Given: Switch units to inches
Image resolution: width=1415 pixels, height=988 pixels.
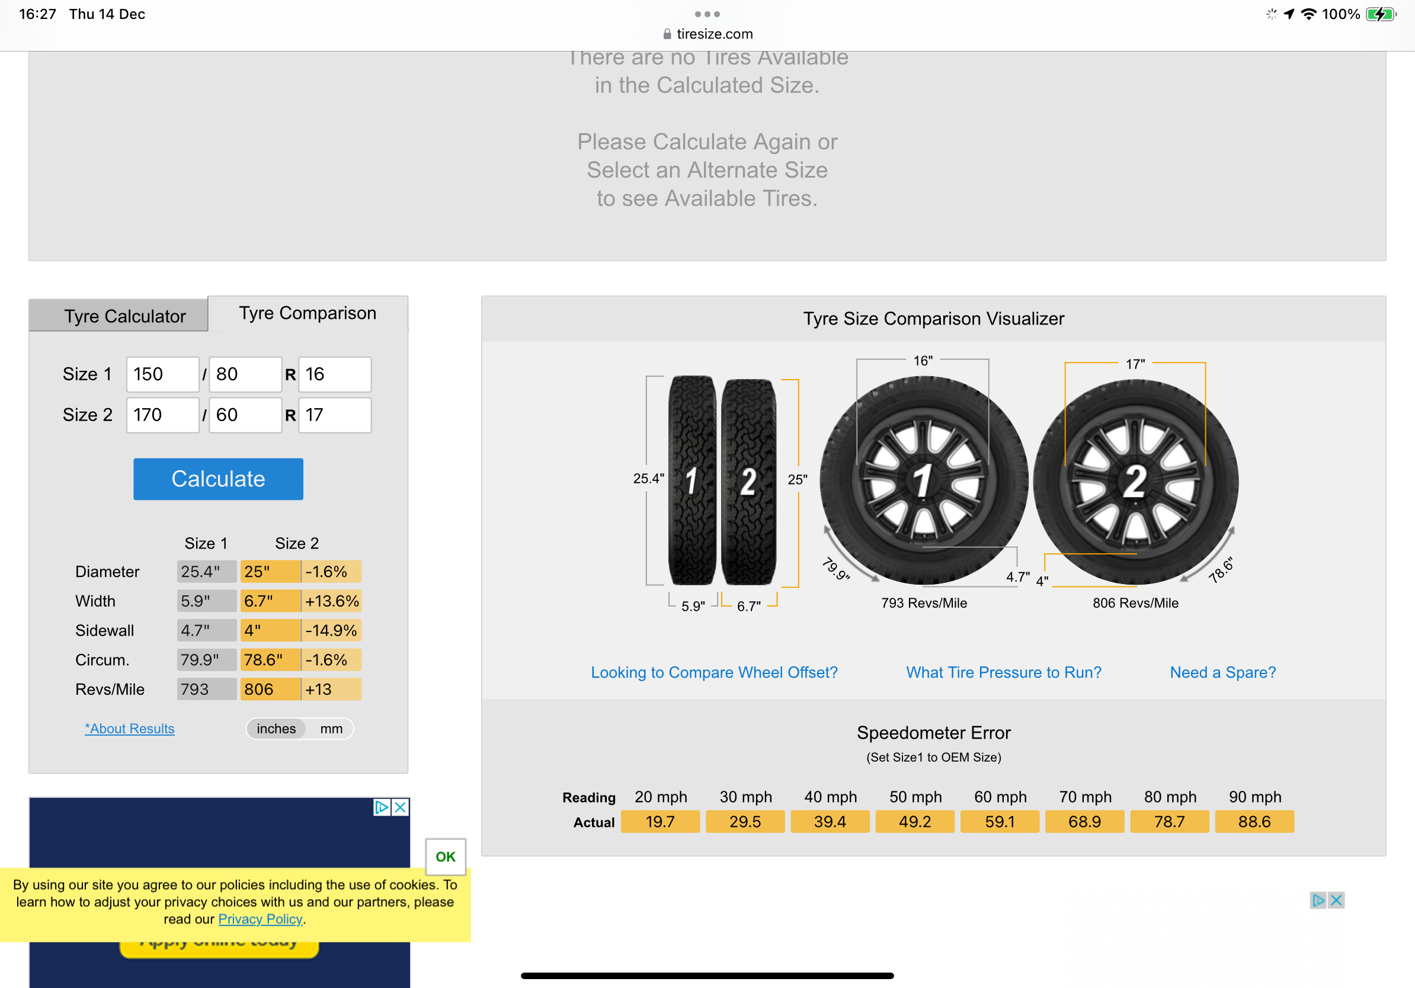Looking at the screenshot, I should point(276,729).
